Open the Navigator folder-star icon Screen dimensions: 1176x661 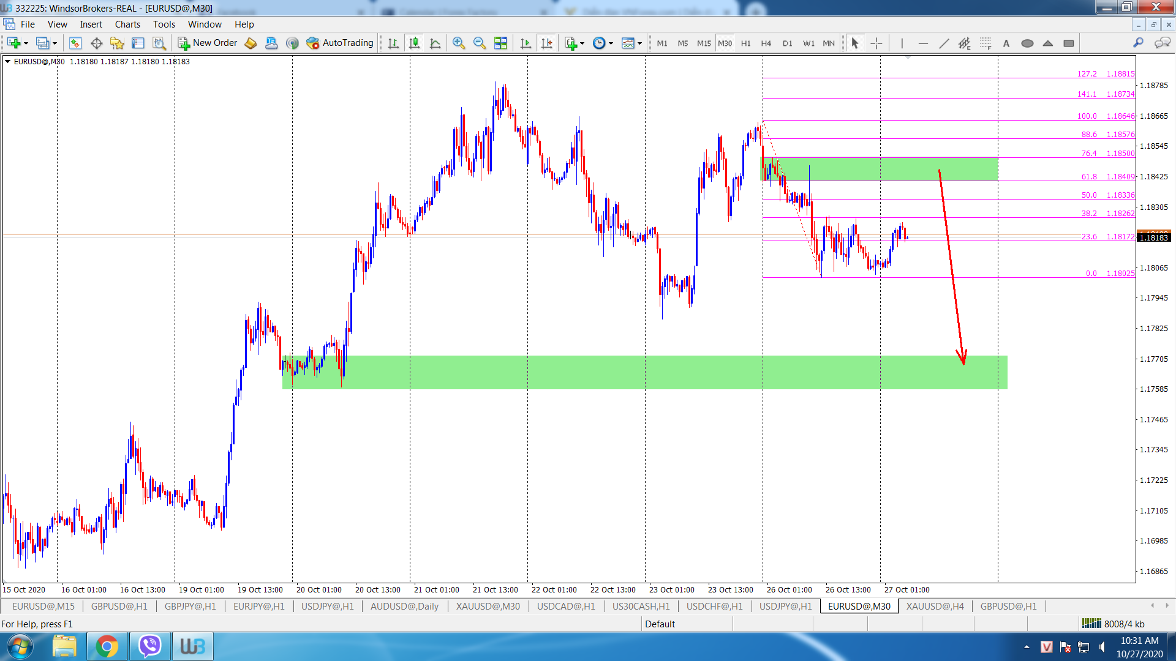117,43
